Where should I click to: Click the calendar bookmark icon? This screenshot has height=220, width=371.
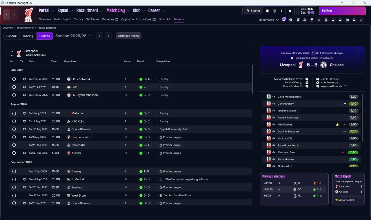pyautogui.click(x=347, y=20)
